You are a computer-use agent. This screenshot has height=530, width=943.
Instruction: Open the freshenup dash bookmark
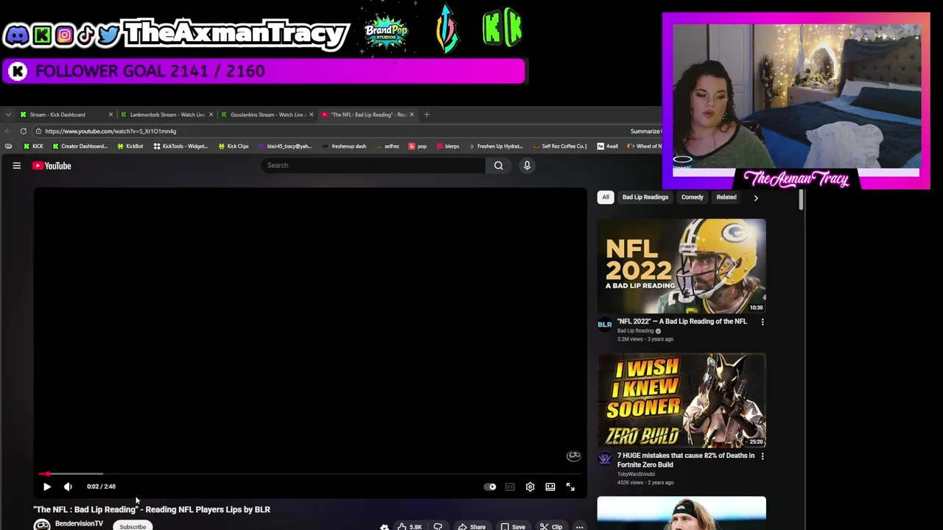pyautogui.click(x=344, y=146)
